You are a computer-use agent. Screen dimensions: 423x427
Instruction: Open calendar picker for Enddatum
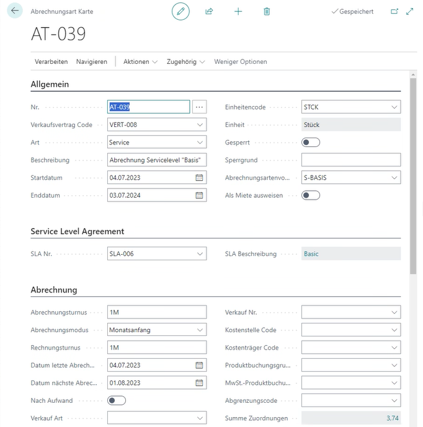[199, 195]
